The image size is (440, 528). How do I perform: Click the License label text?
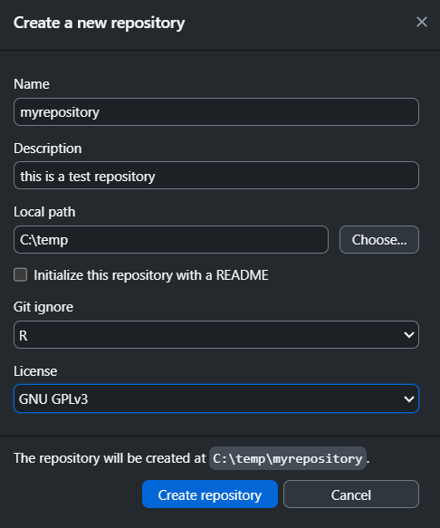pos(35,371)
